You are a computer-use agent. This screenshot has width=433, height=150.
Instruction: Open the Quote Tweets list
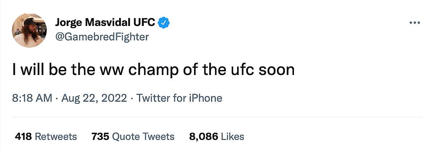(x=143, y=137)
